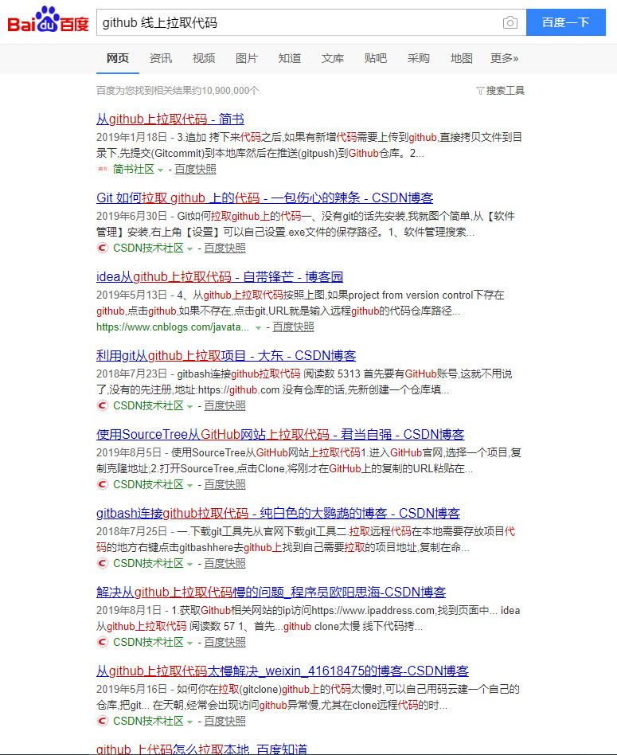Click the date 2018年7月23日 snippet
Image resolution: width=617 pixels, height=755 pixels.
click(x=131, y=374)
